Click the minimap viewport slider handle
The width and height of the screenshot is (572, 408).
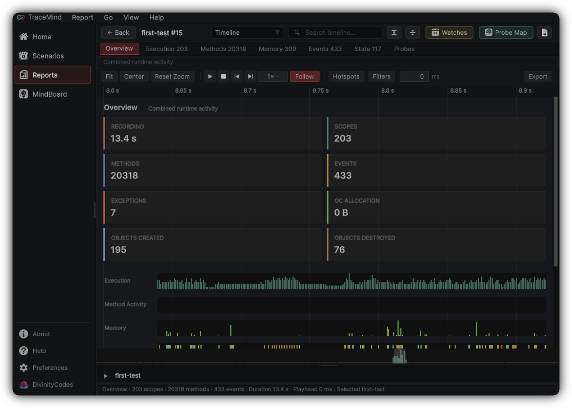coord(400,356)
